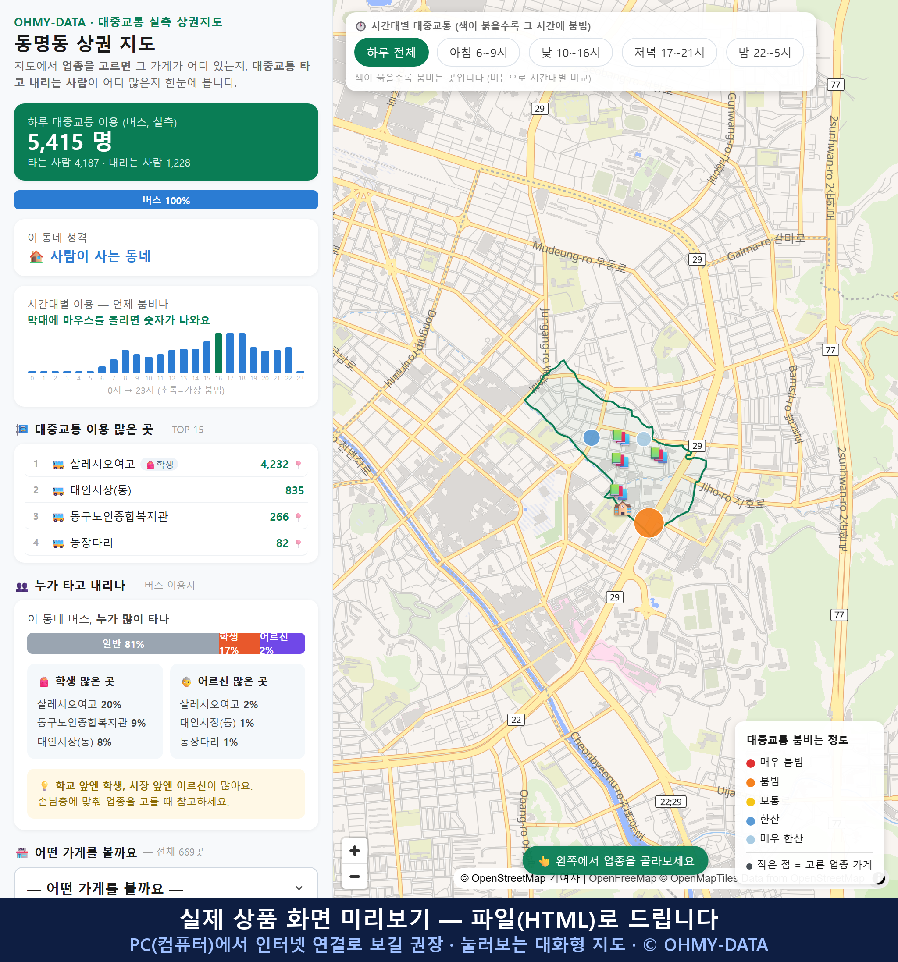Viewport: 898px width, 962px height.
Task: Click the pale light-blue circle stop marker
Action: 643,439
